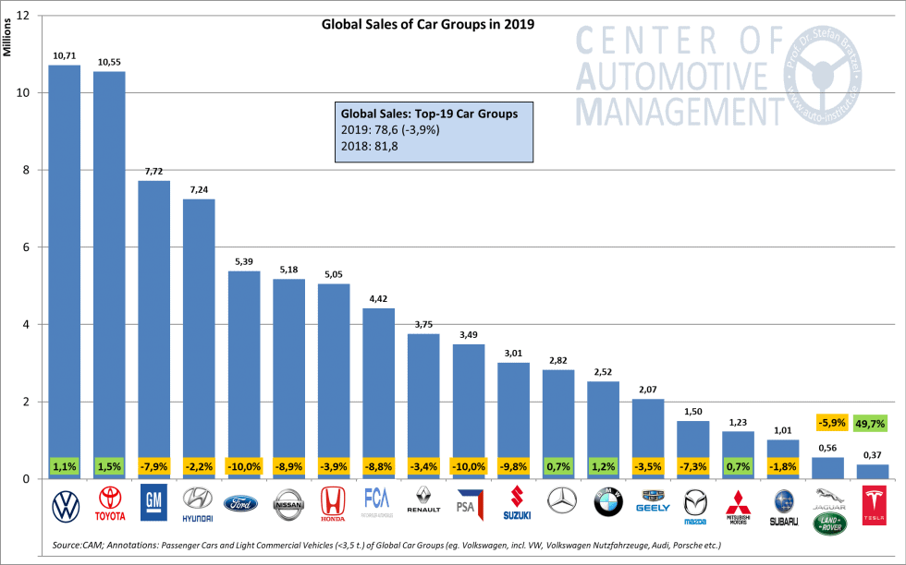This screenshot has width=906, height=565.
Task: Click the Toyota logo
Action: [110, 504]
